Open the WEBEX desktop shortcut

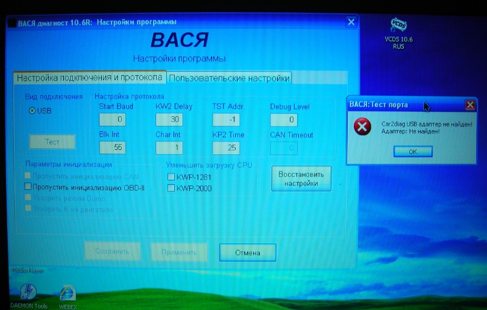point(68,297)
